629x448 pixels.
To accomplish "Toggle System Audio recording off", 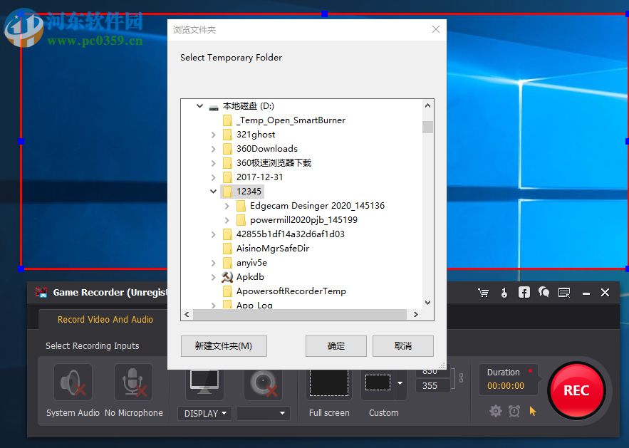I will [72, 382].
